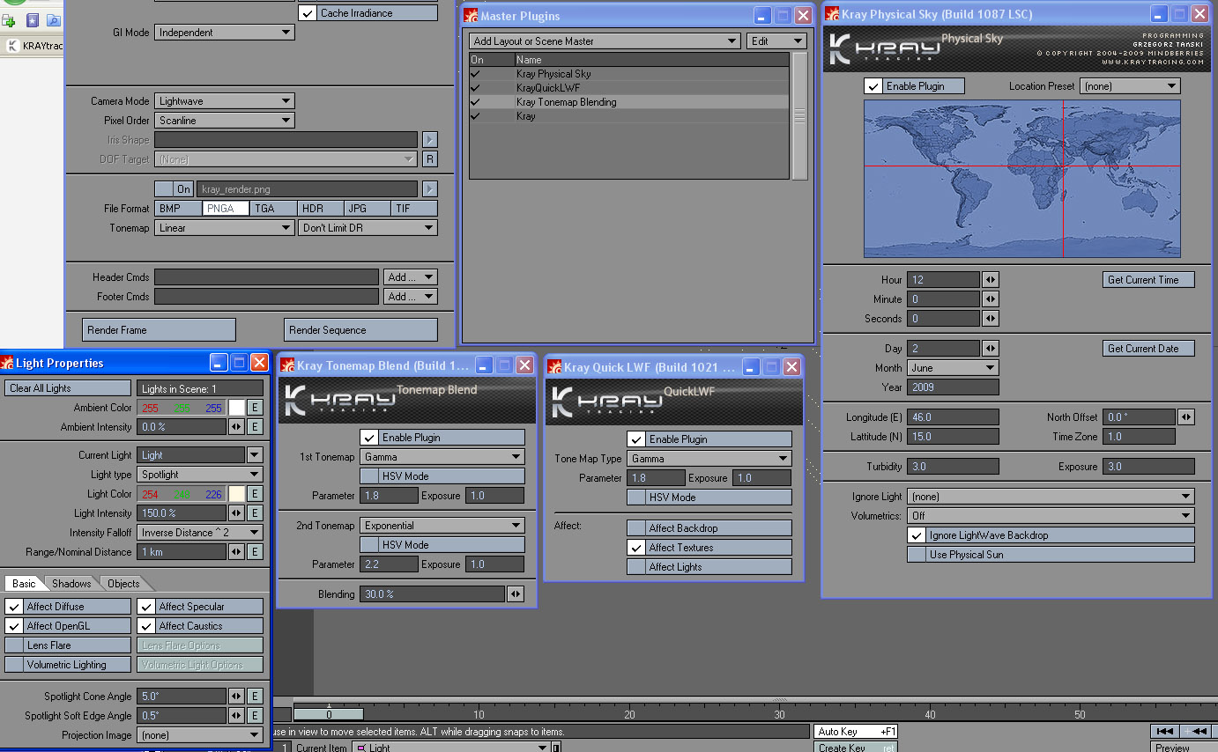This screenshot has width=1218, height=752.
Task: Click the bookmark star icon in browser toolbar
Action: 32,20
